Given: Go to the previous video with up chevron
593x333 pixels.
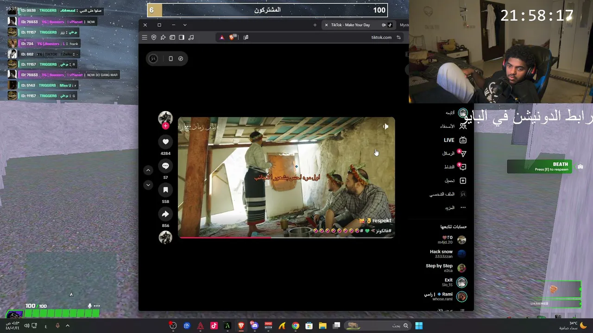Looking at the screenshot, I should [148, 170].
